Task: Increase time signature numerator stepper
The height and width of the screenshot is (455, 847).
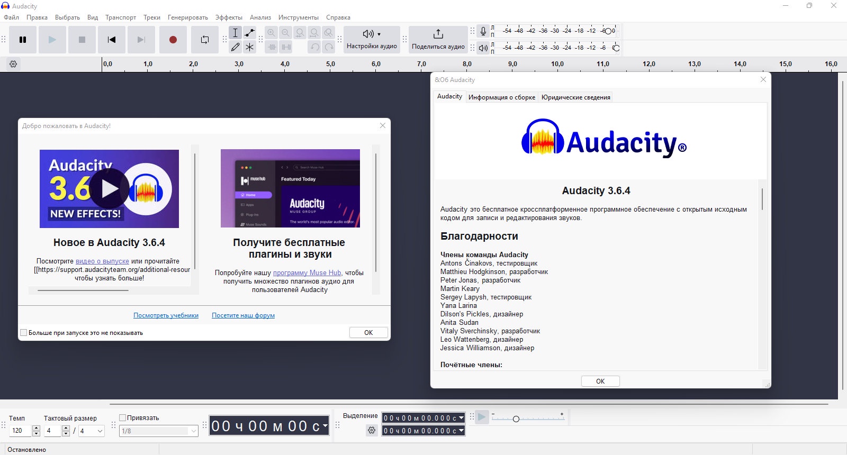Action: tap(66, 428)
